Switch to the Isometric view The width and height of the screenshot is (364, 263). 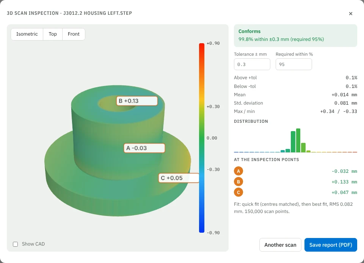27,34
